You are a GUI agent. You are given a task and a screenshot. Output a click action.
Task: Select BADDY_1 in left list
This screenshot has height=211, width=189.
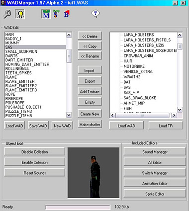tap(13, 39)
